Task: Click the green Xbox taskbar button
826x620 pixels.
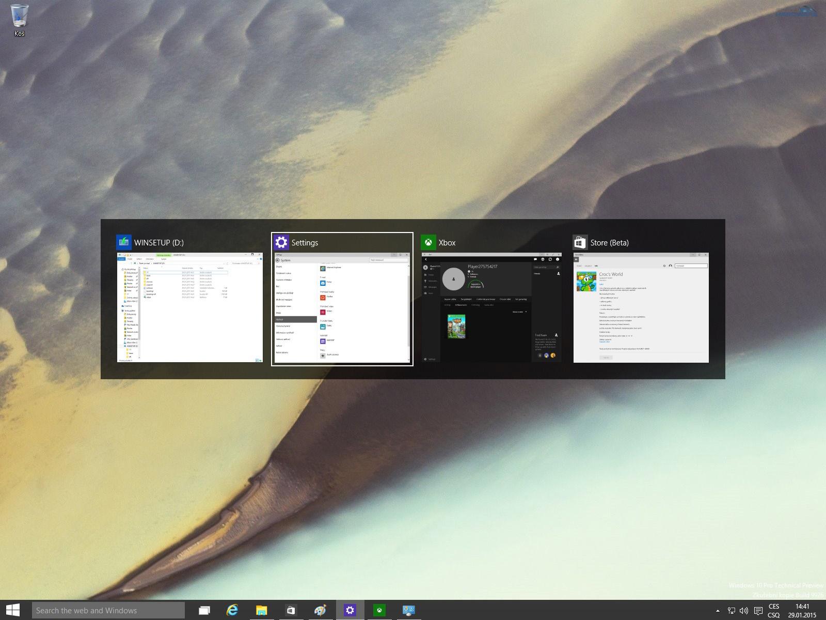Action: [x=379, y=610]
